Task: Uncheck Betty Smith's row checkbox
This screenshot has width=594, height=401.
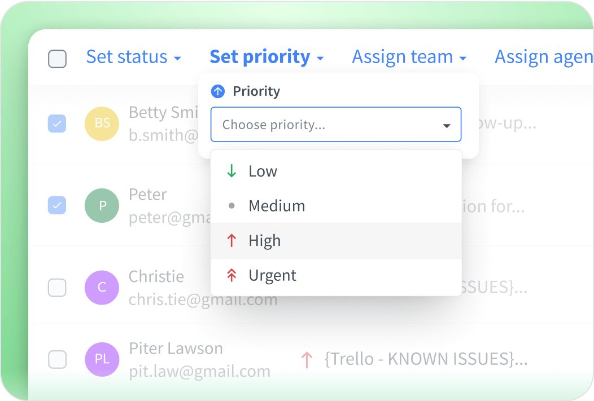Action: tap(57, 124)
